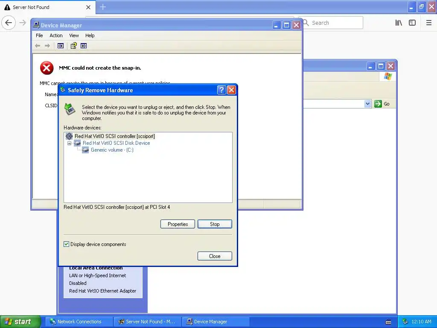The height and width of the screenshot is (328, 437).
Task: Click the Firefox Search field
Action: pyautogui.click(x=331, y=23)
